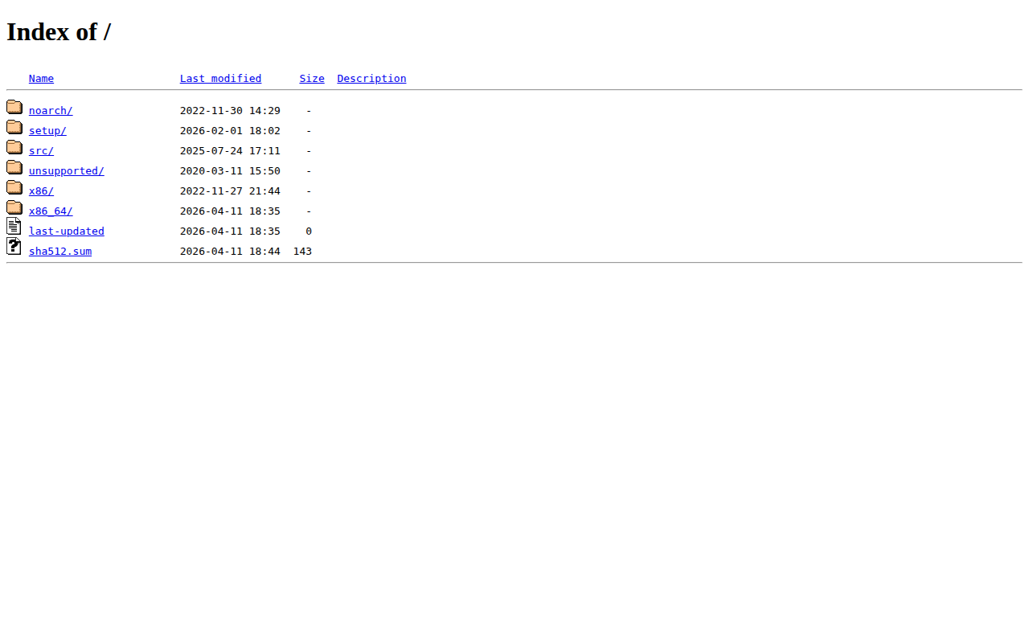Click the folder icon next to unsupported/
This screenshot has height=643, width=1029.
click(14, 168)
